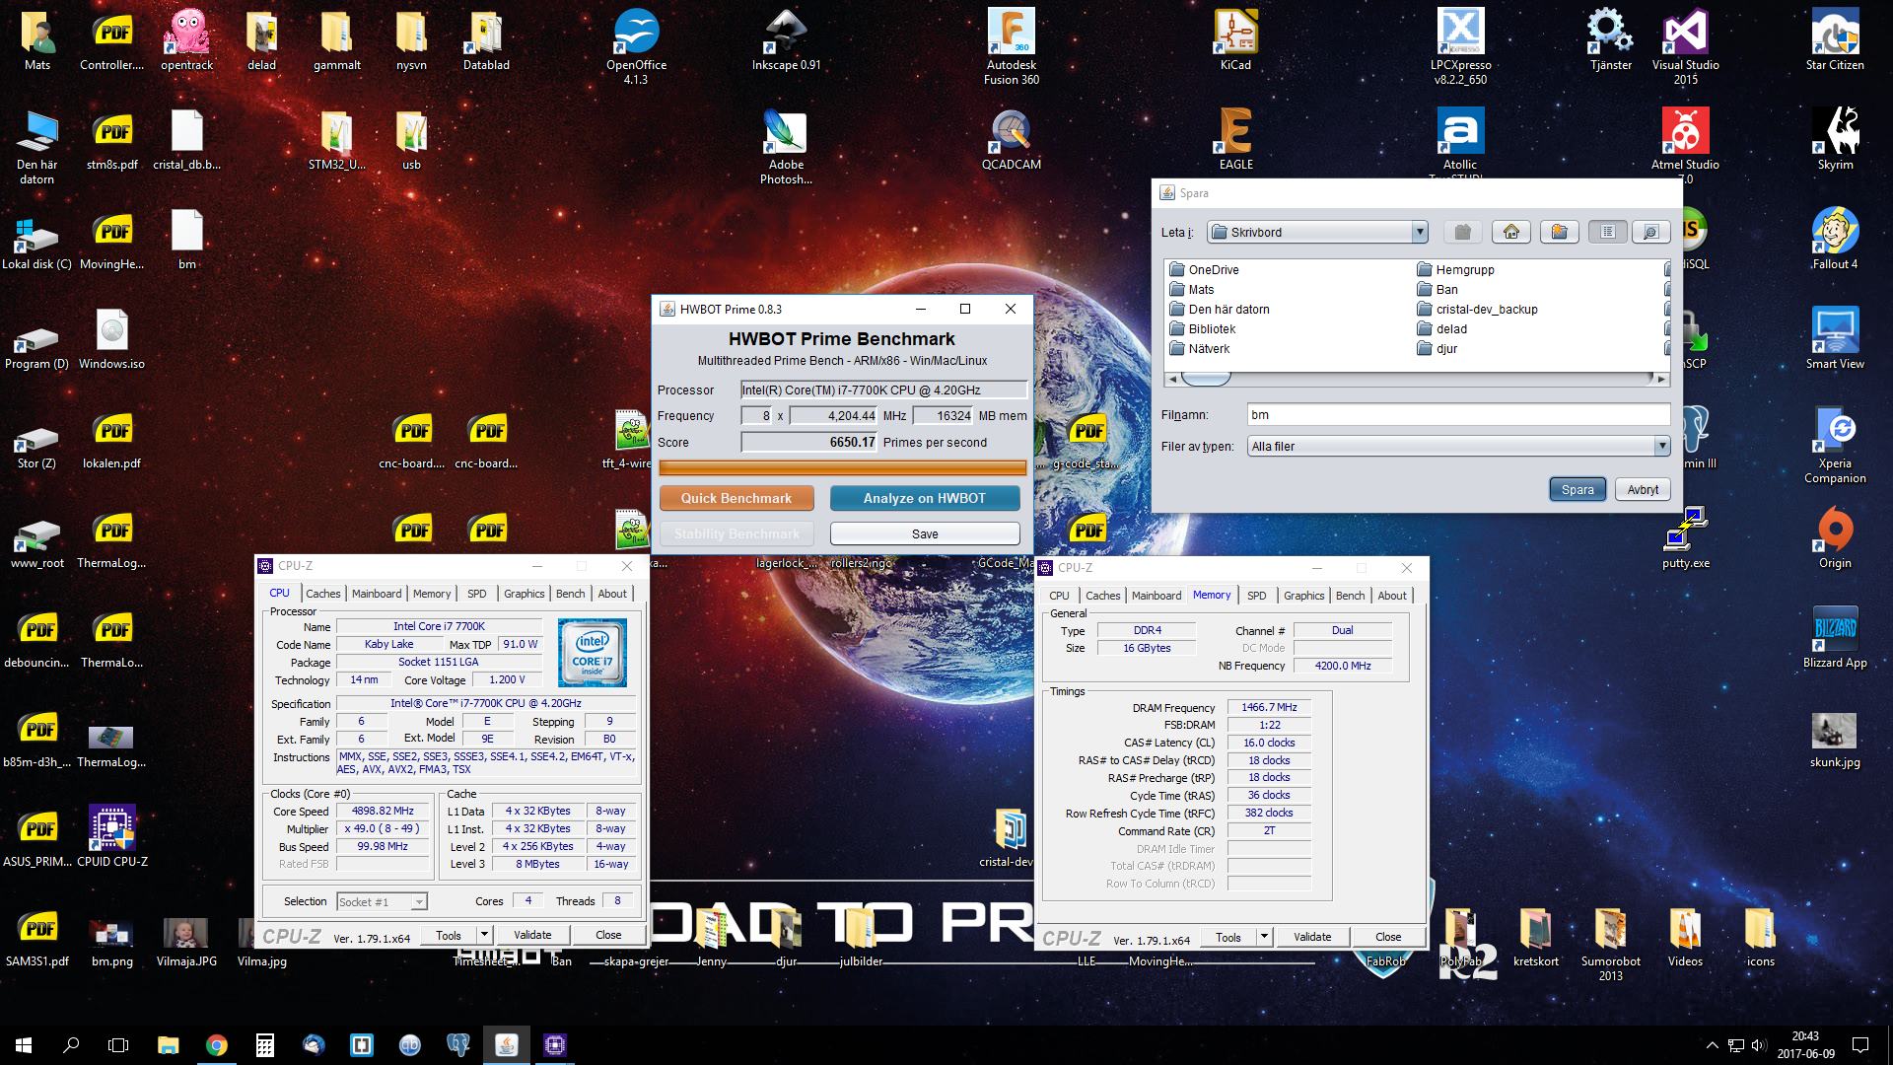Open taskbar search magnifier
The image size is (1893, 1065).
tap(71, 1045)
